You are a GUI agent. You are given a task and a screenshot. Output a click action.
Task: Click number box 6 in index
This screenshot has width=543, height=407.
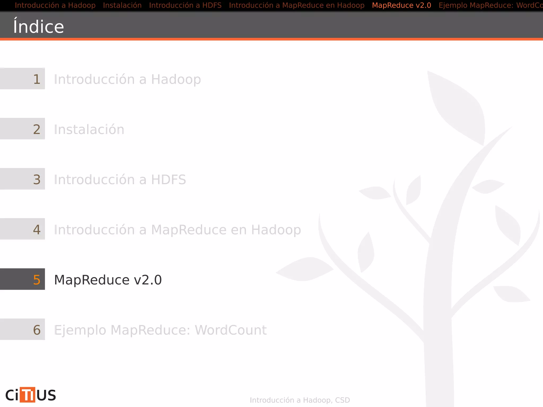tap(22, 329)
